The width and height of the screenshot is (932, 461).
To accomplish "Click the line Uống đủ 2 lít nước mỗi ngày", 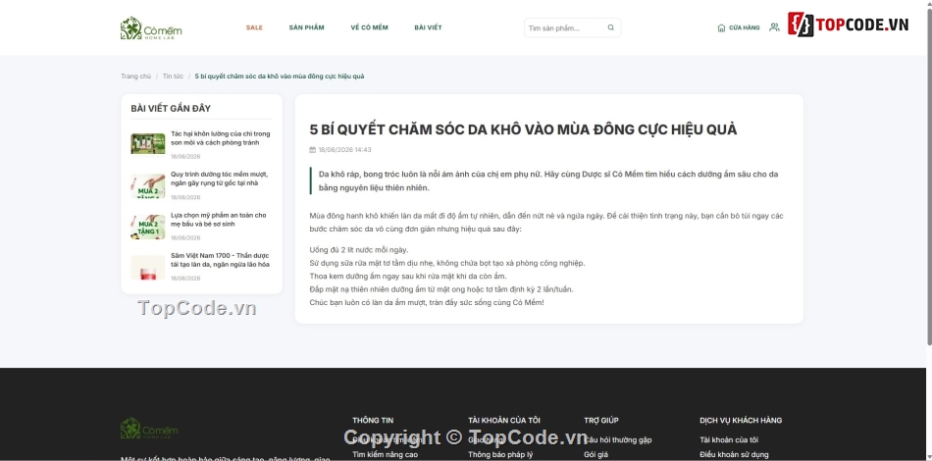I will pyautogui.click(x=359, y=250).
